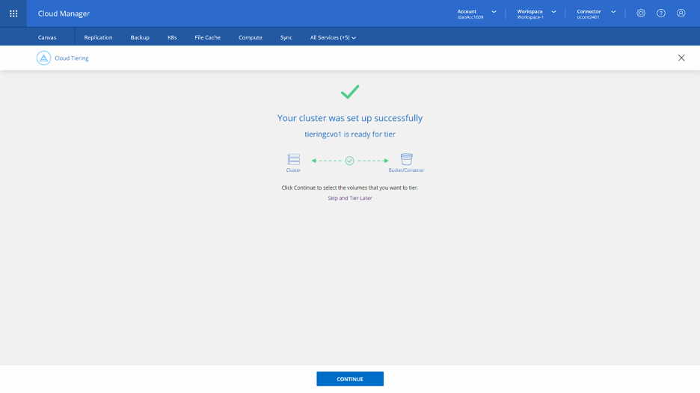Click the Cluster icon in diagram
The image size is (700, 393).
293,159
